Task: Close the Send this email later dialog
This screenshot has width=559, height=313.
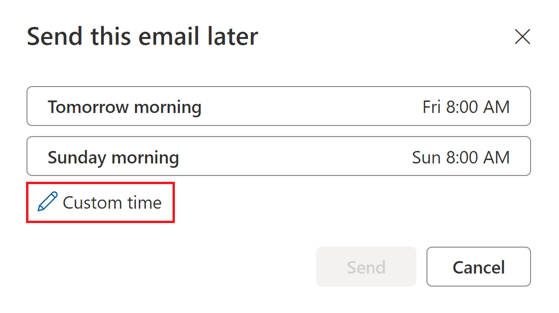Action: (522, 37)
